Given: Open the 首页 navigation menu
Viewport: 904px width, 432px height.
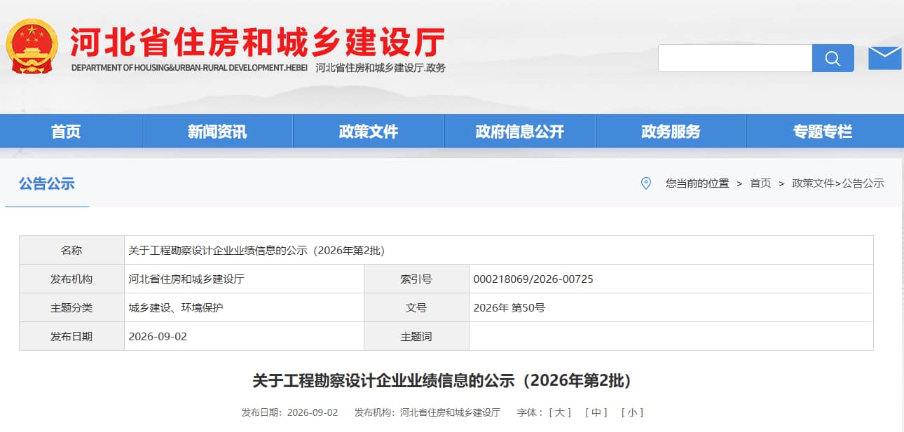Looking at the screenshot, I should (66, 131).
